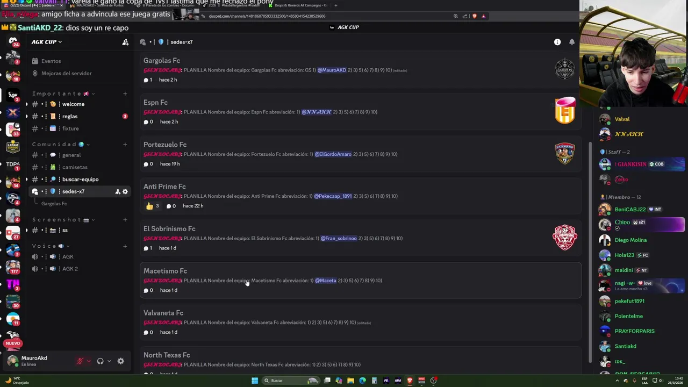
Task: Show channel info icon in the header
Action: tap(557, 42)
